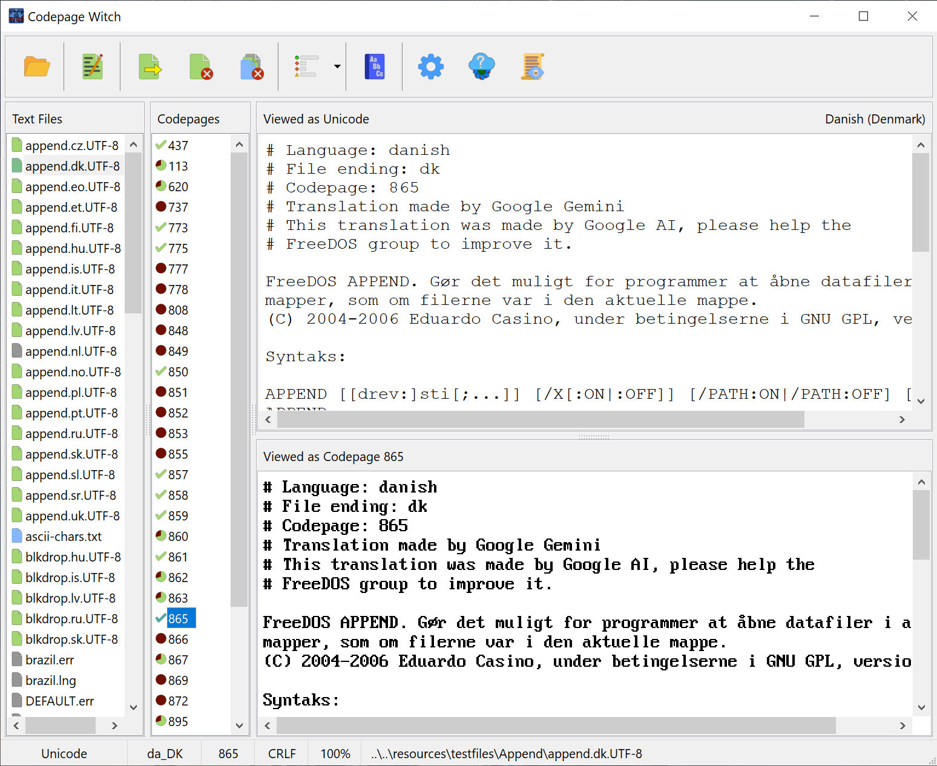The image size is (937, 766).
Task: Expand the filter list dropdown arrow
Action: [337, 67]
